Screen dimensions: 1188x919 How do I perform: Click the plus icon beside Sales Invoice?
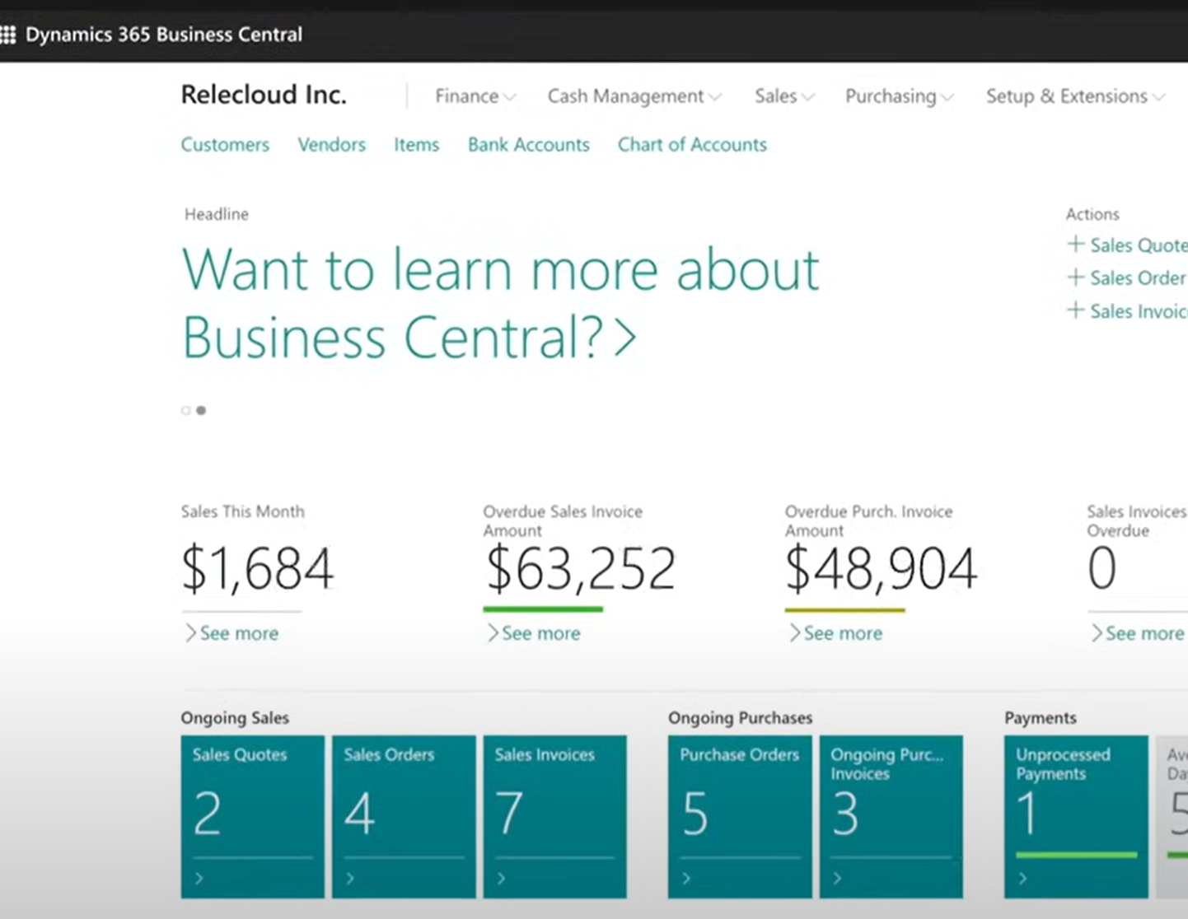1074,310
